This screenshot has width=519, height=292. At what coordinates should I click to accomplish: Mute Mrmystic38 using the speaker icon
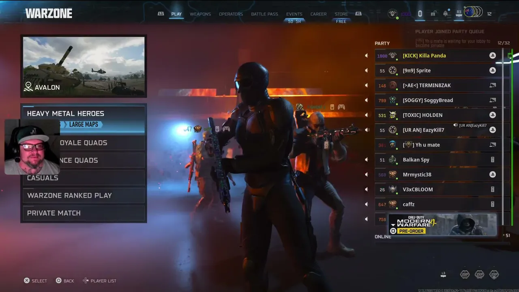pyautogui.click(x=367, y=174)
